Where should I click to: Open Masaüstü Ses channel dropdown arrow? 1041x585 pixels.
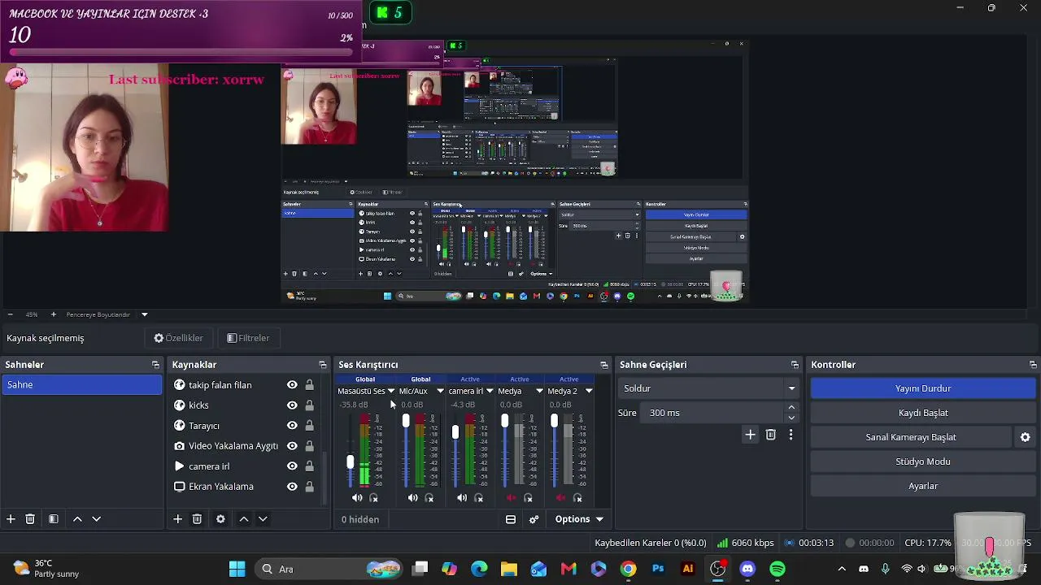click(391, 391)
